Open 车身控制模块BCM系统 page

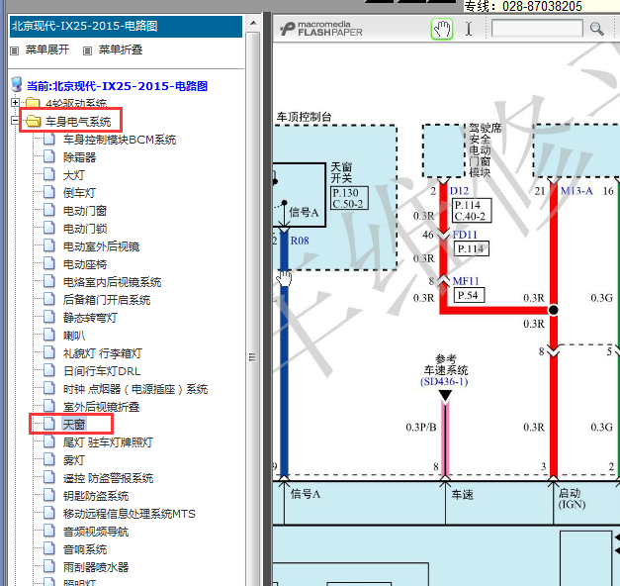tap(120, 140)
